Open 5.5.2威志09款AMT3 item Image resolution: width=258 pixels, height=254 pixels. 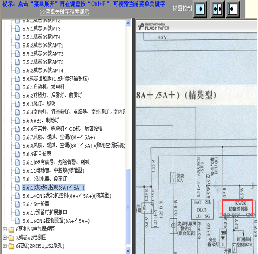(43, 62)
